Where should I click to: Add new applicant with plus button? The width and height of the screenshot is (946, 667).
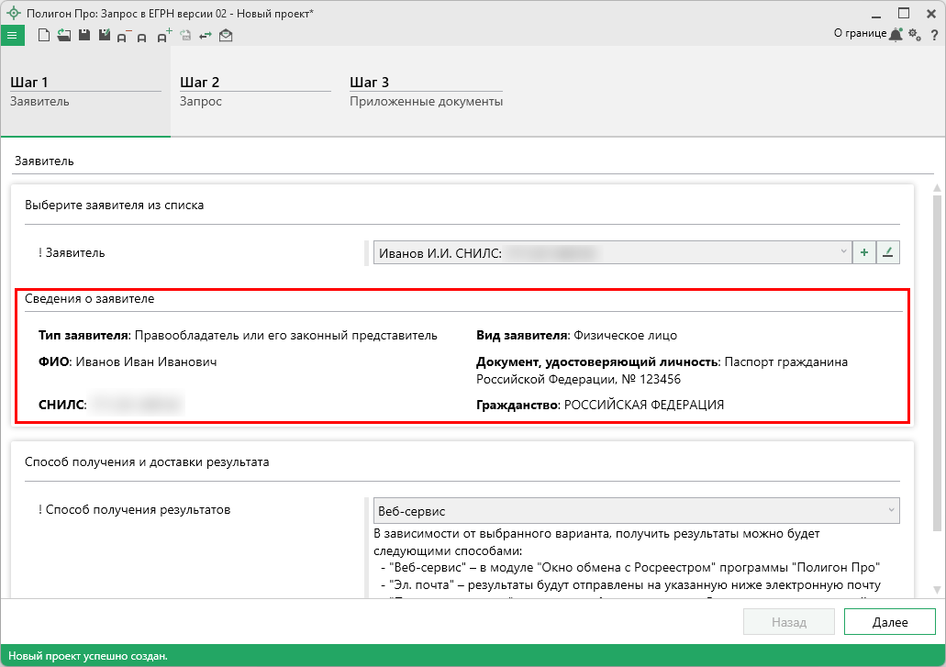(x=863, y=252)
